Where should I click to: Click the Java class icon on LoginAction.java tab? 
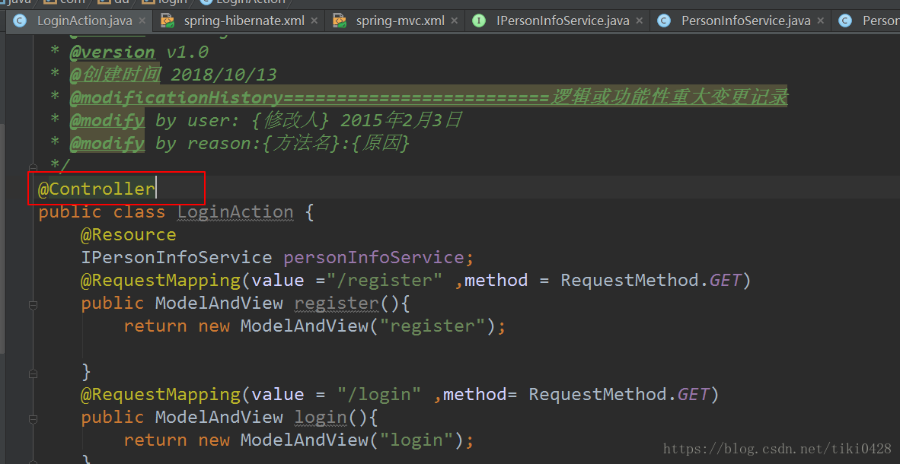point(19,21)
